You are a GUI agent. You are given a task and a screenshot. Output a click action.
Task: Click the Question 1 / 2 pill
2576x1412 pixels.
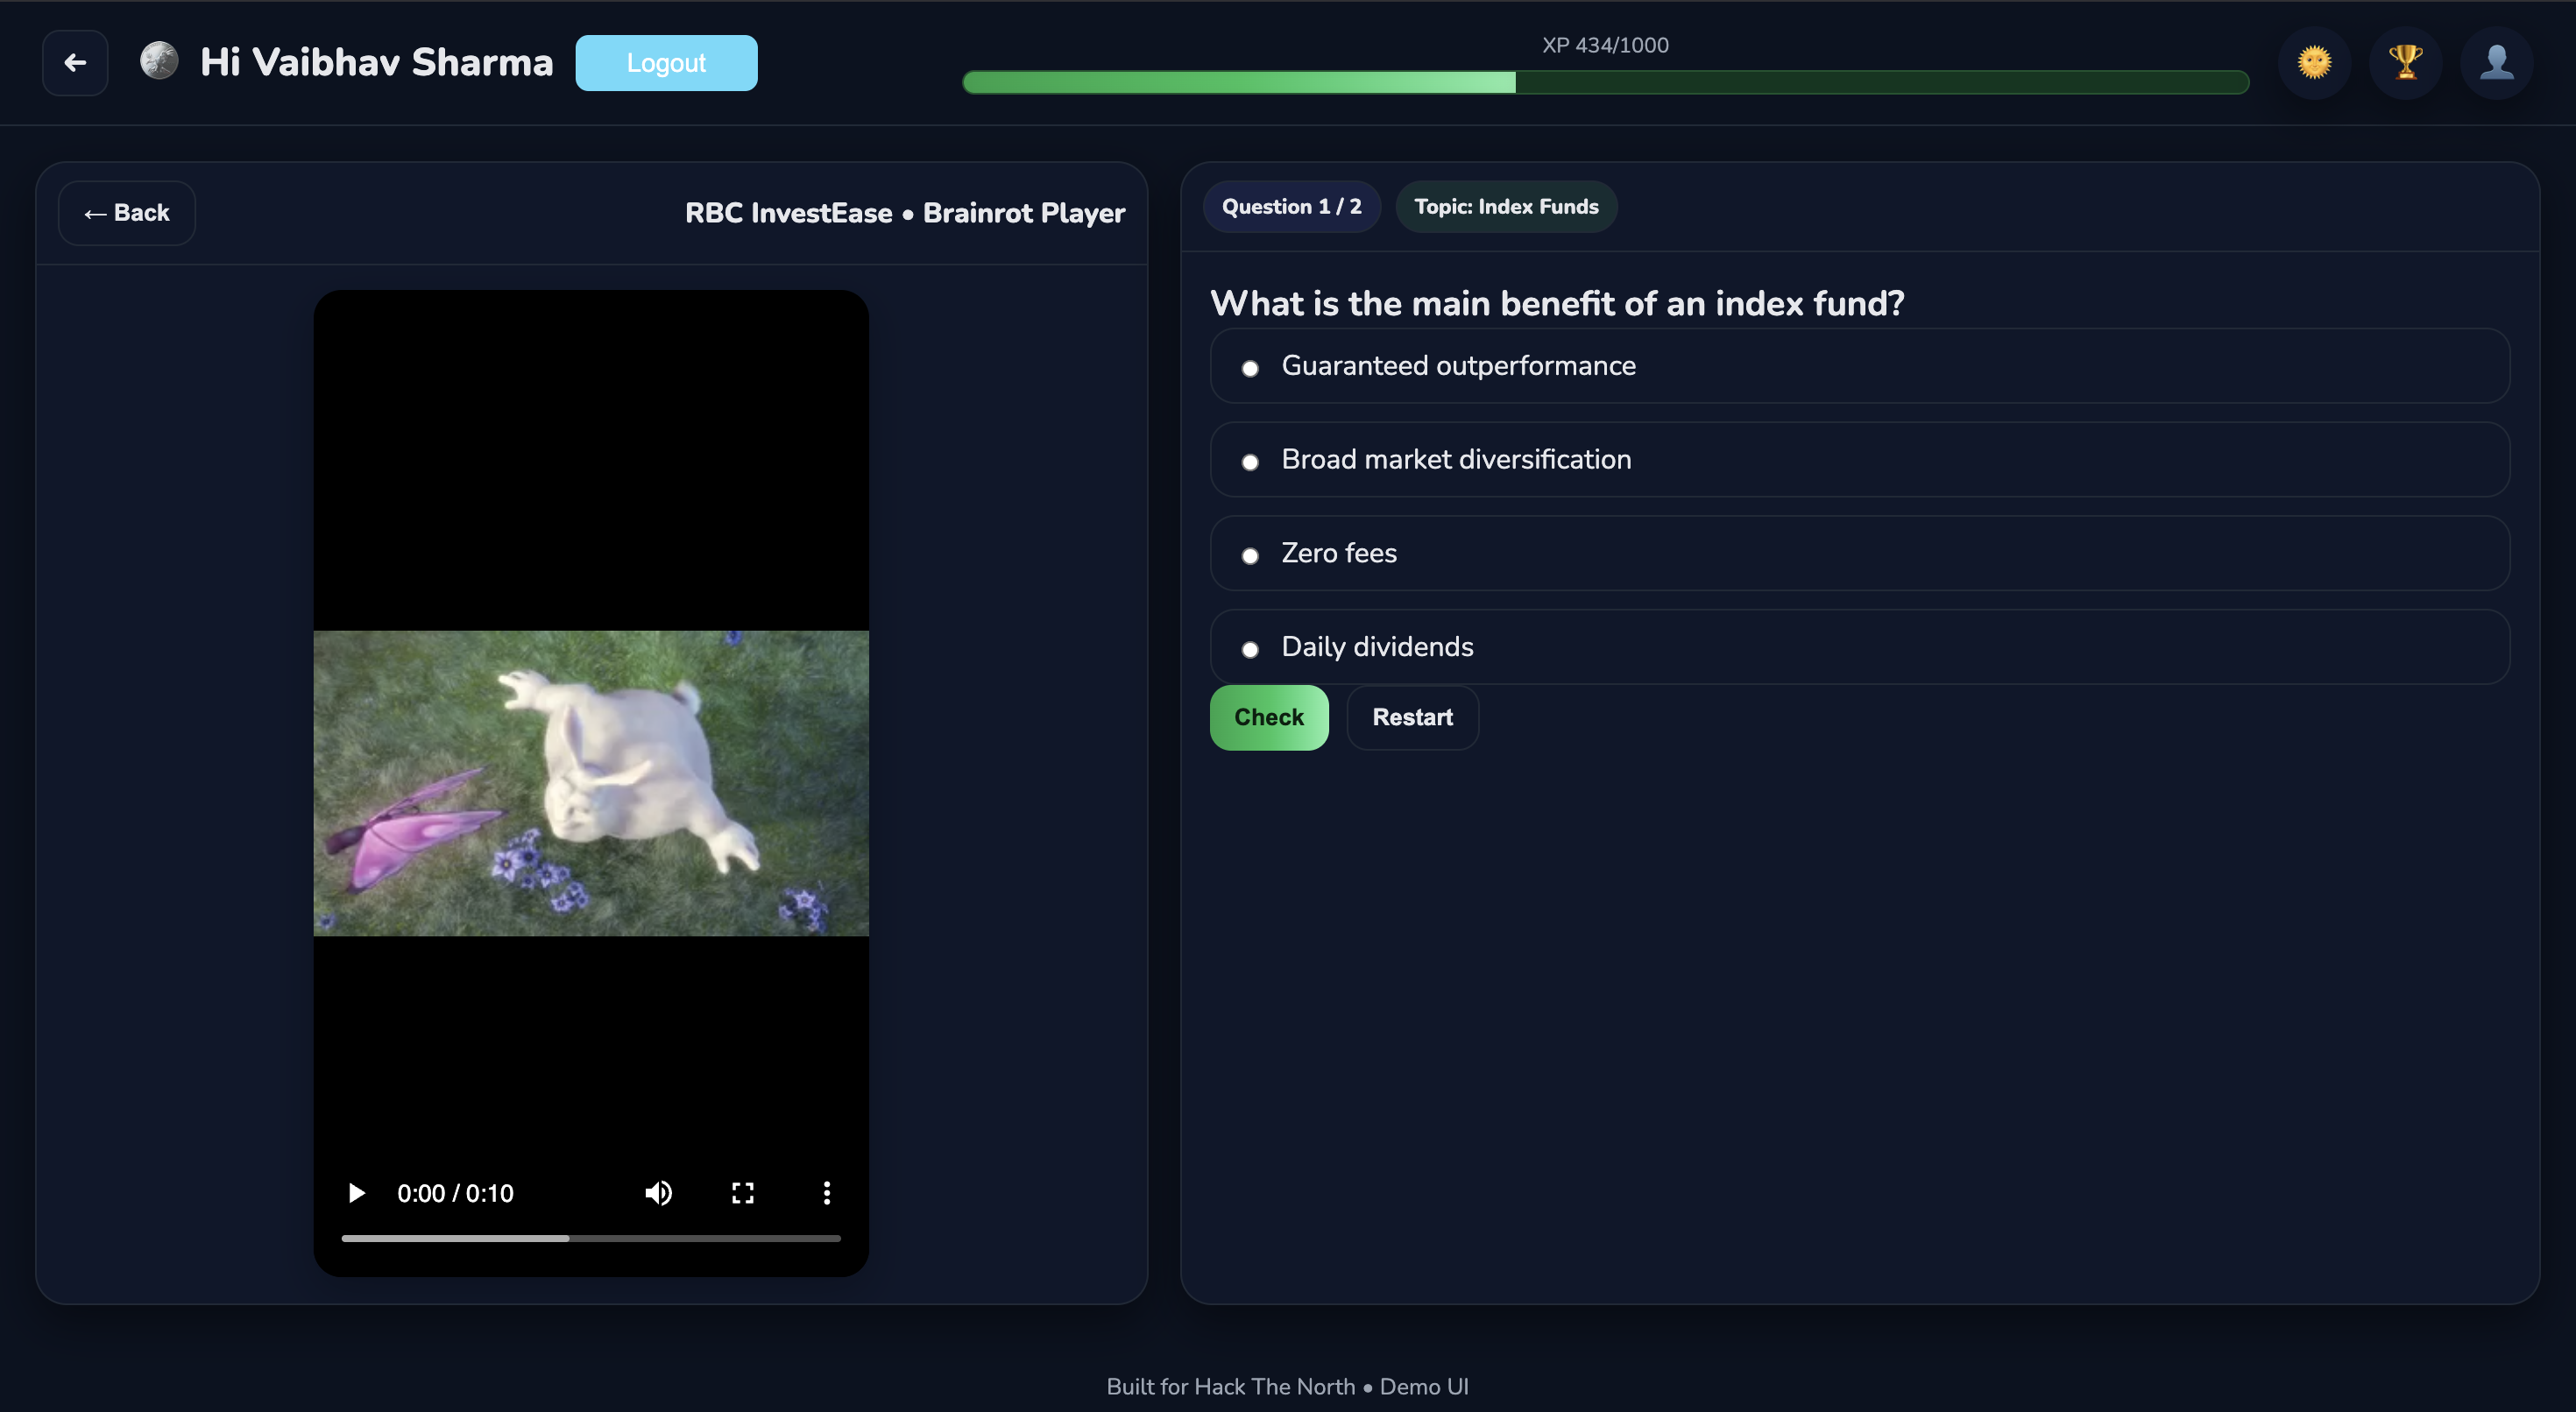(1291, 207)
